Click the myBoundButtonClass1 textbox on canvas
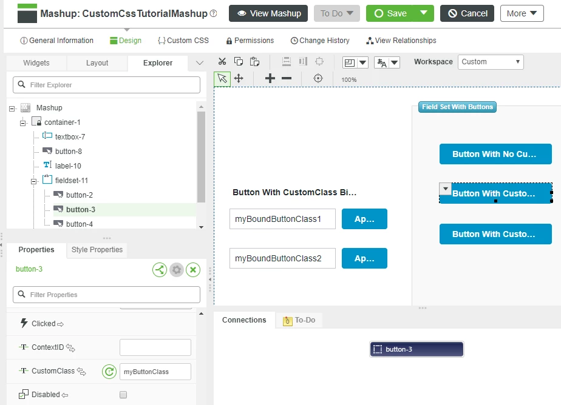Screen dimensions: 561x405 [282, 219]
